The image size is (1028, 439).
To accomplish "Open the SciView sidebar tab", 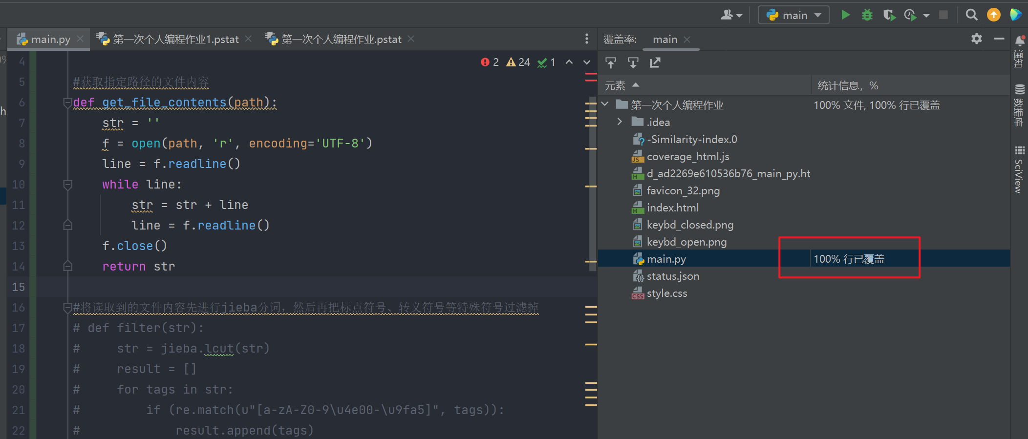I will pyautogui.click(x=1019, y=170).
